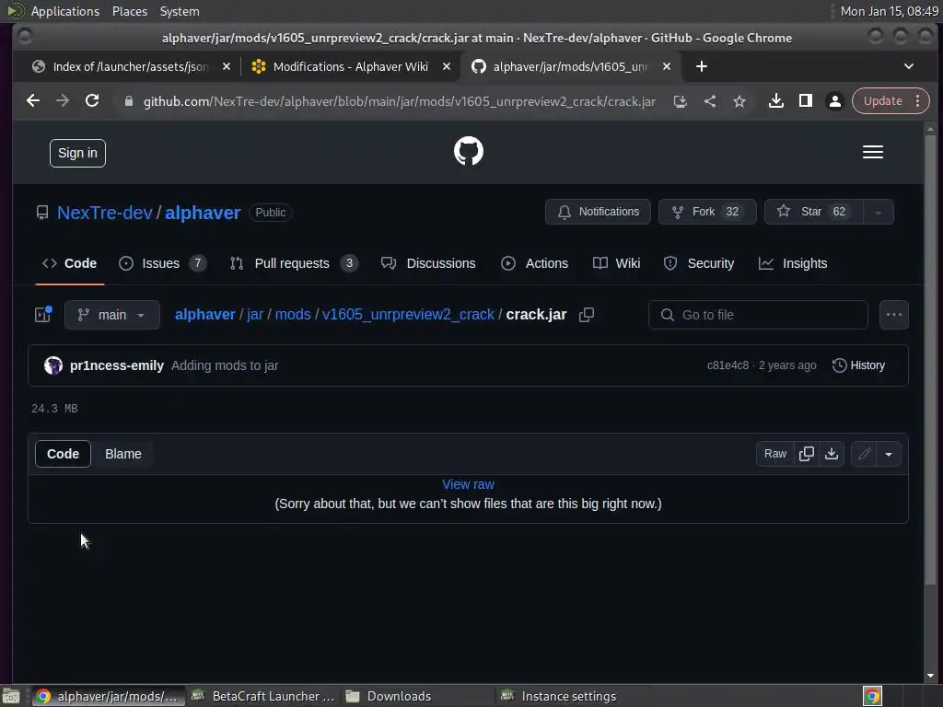The height and width of the screenshot is (707, 943).
Task: Switch to BetaCraft Launcher taskbar window
Action: pos(262,696)
